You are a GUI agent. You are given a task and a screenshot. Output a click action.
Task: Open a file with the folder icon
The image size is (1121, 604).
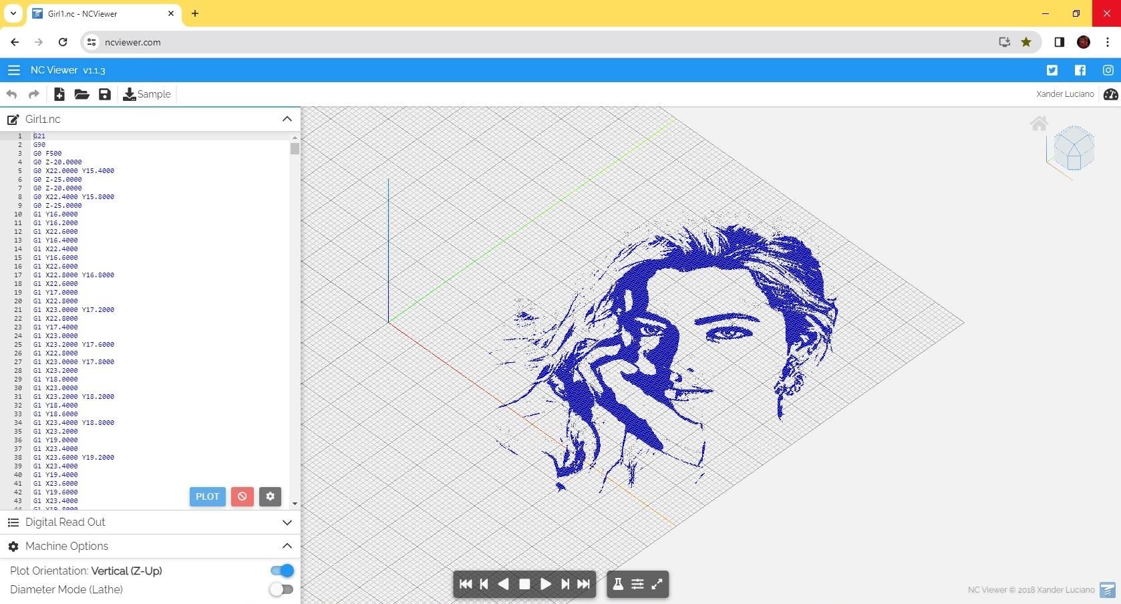[x=82, y=94]
